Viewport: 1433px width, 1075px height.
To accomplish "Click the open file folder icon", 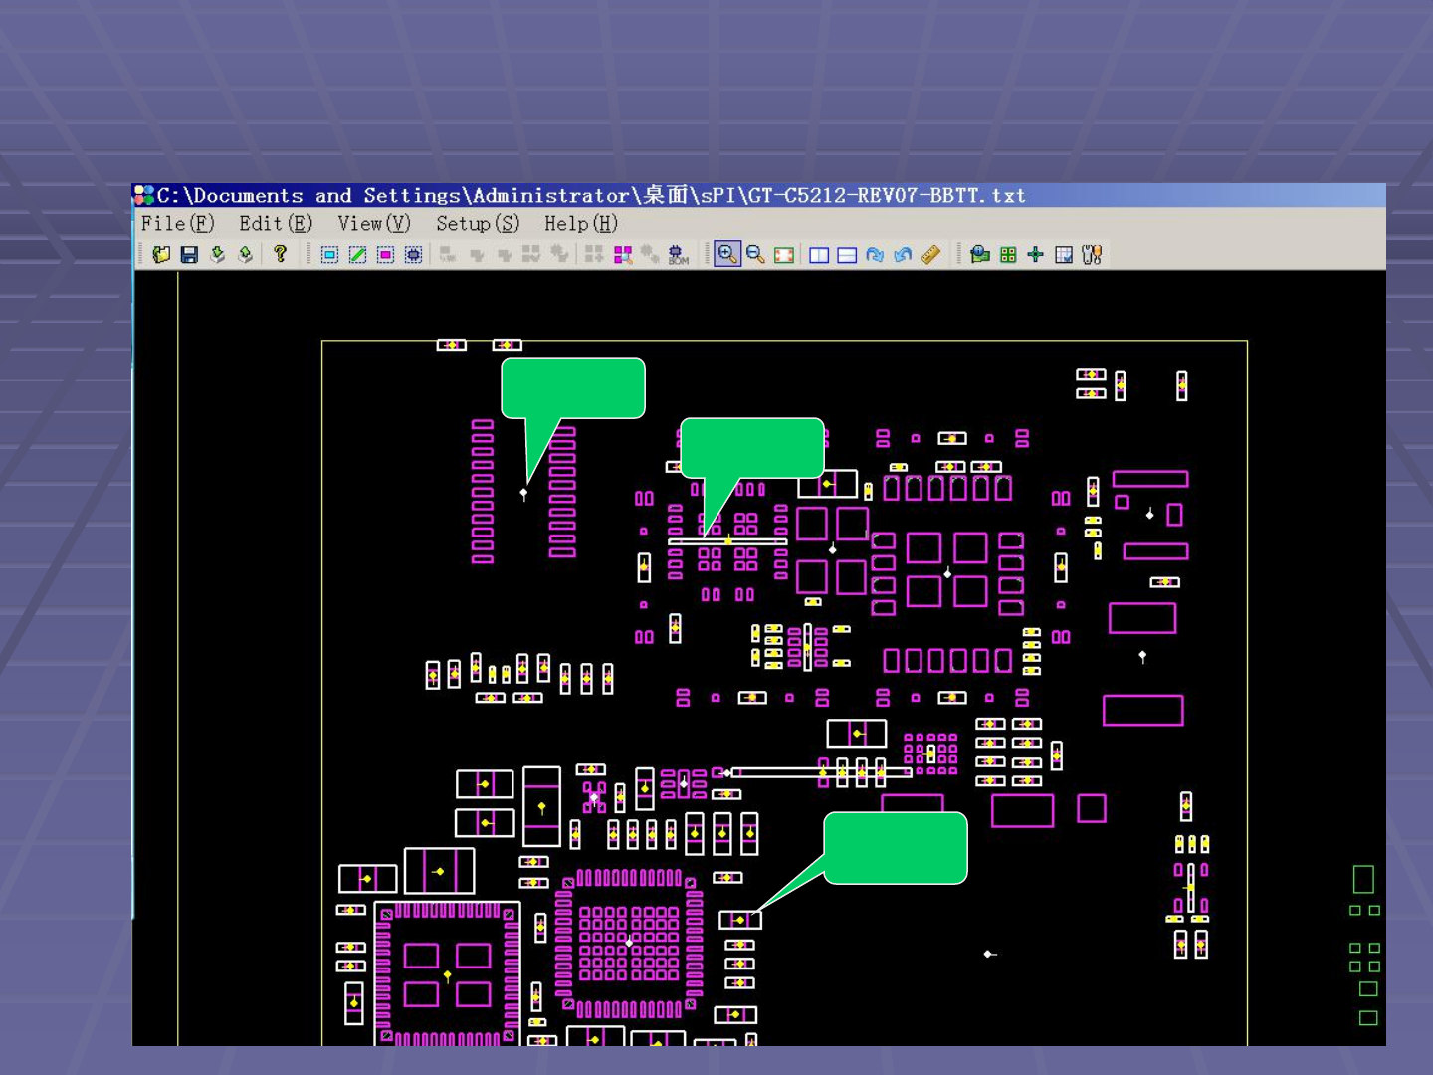I will [161, 255].
